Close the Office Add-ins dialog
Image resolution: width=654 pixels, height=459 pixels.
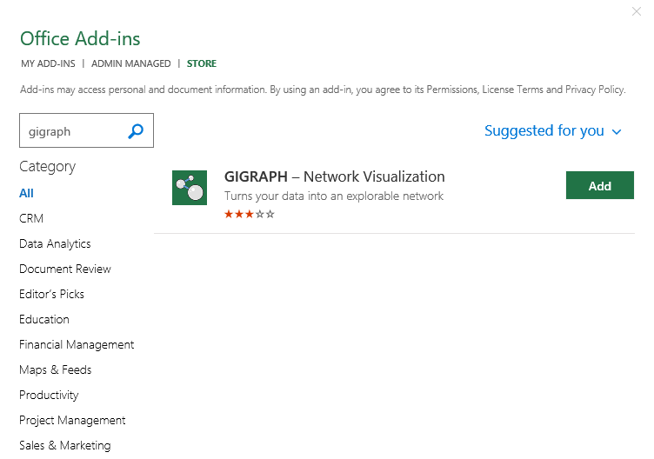point(636,11)
